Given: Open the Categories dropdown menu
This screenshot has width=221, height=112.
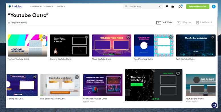Looking at the screenshot, I should pyautogui.click(x=36, y=7).
